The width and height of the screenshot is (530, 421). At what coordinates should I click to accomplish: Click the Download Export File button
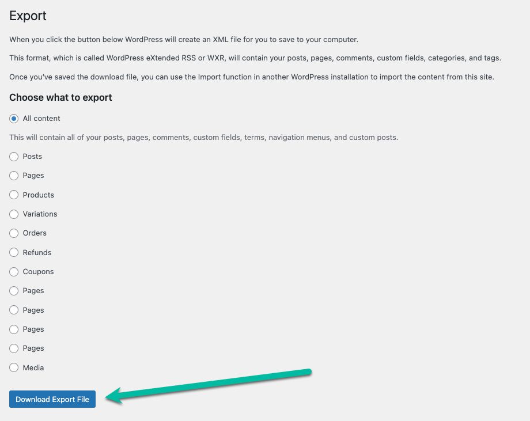[x=52, y=399]
